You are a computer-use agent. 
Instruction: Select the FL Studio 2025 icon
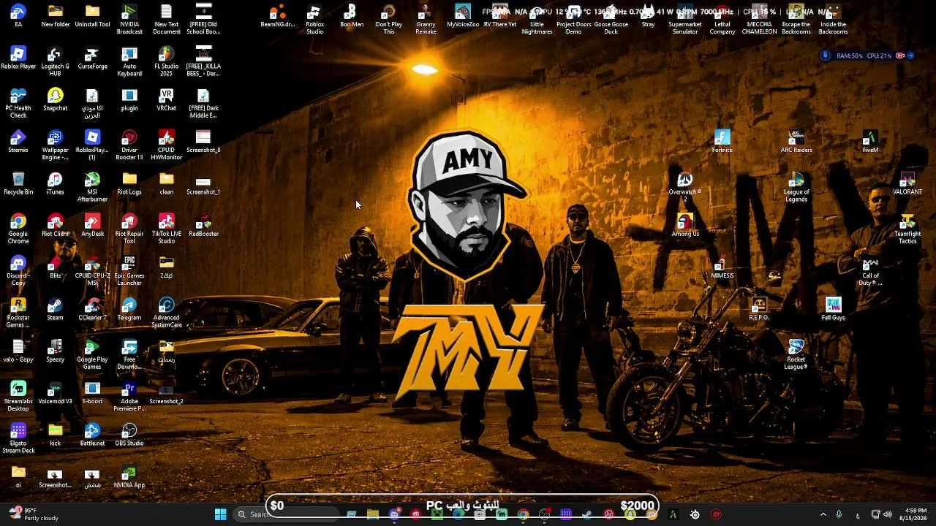pos(166,61)
